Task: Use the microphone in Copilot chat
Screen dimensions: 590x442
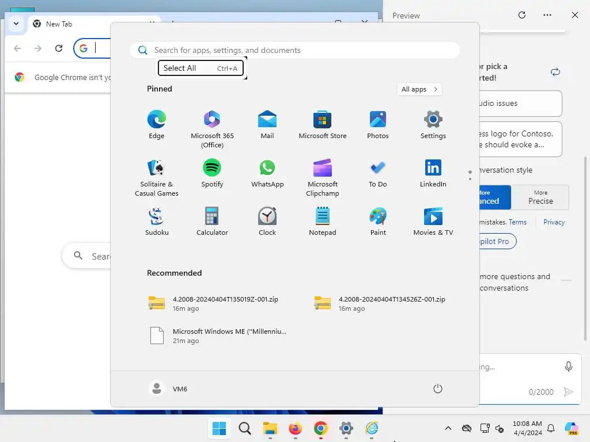Action: [569, 367]
